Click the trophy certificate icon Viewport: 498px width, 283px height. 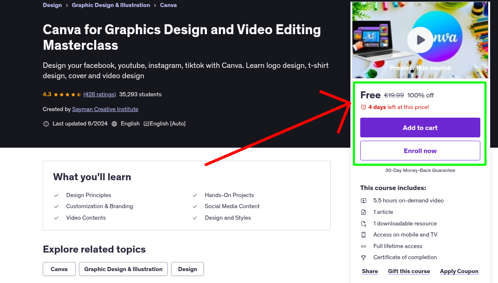(x=364, y=257)
